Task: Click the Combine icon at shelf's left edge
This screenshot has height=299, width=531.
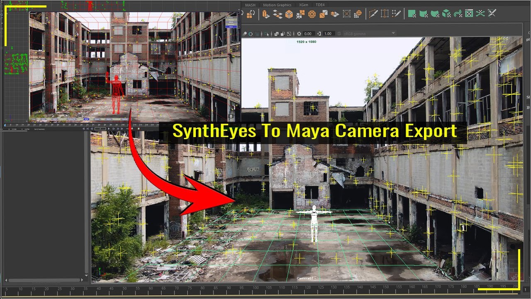Action: click(250, 14)
